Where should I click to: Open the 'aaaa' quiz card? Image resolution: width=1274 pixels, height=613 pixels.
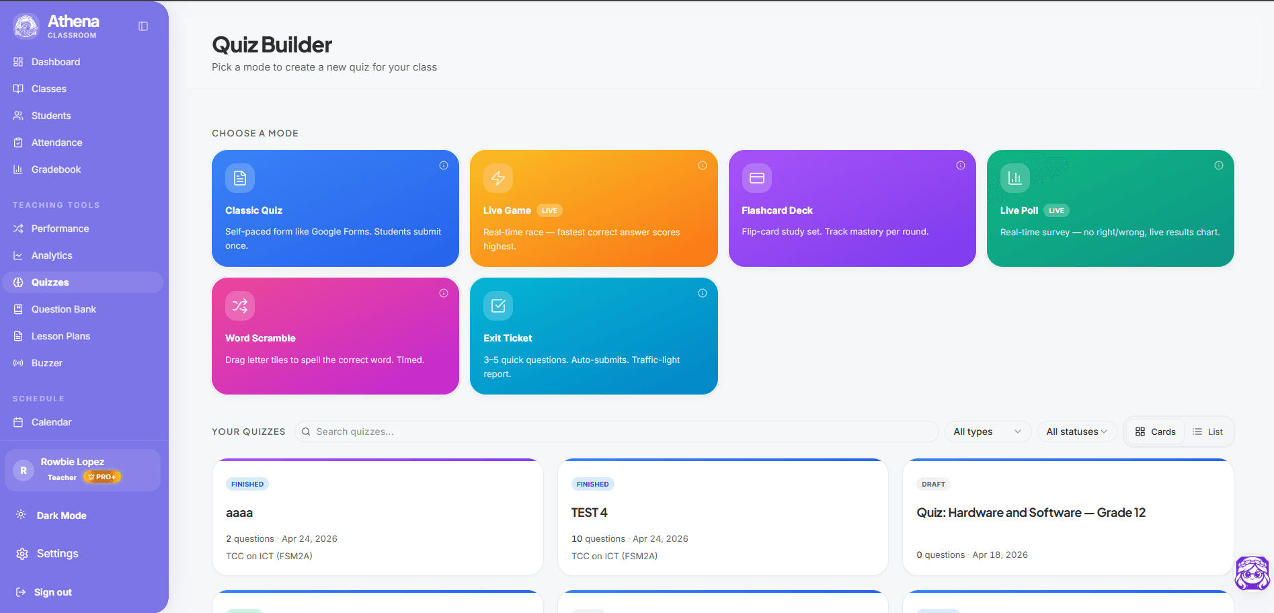378,518
